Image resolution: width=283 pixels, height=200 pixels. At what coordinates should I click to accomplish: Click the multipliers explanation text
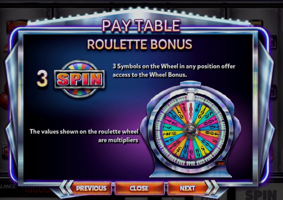pos(84,136)
